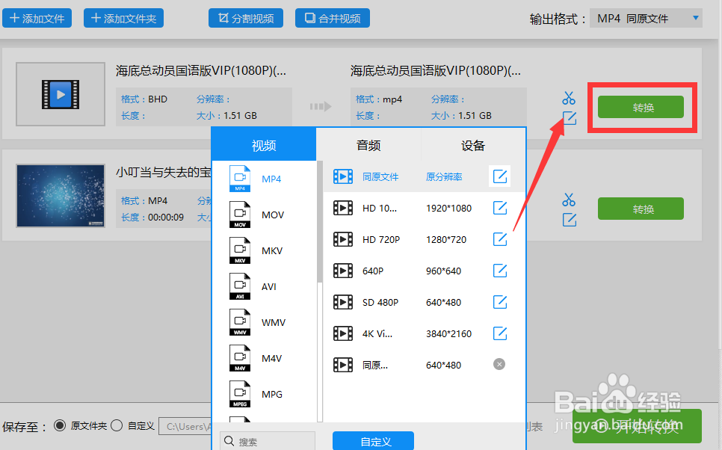Image resolution: width=722 pixels, height=450 pixels.
Task: Select the 原文件夹 save location radio button
Action: pyautogui.click(x=60, y=426)
